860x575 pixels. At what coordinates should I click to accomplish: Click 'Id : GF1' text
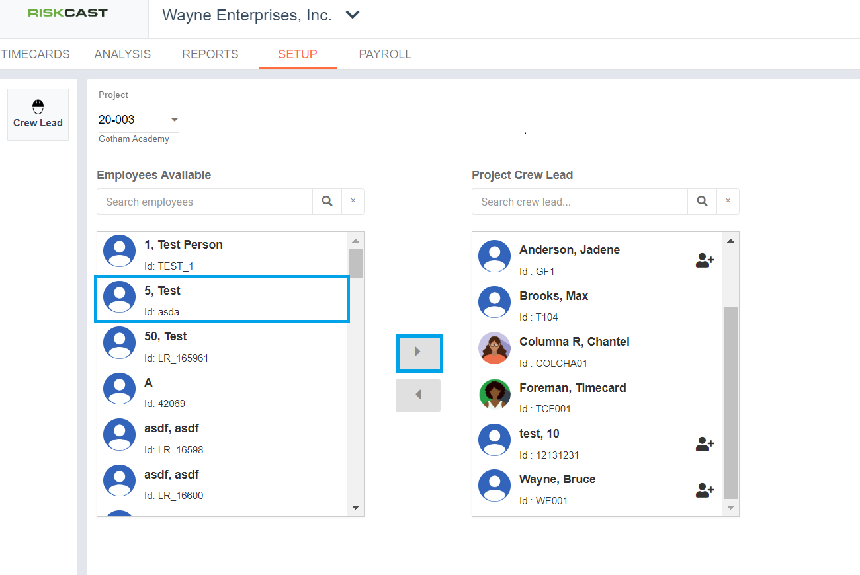(x=537, y=272)
